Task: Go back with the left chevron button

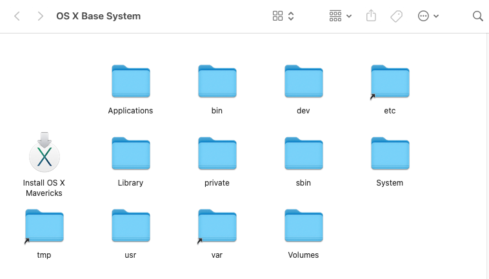Action: pos(17,16)
